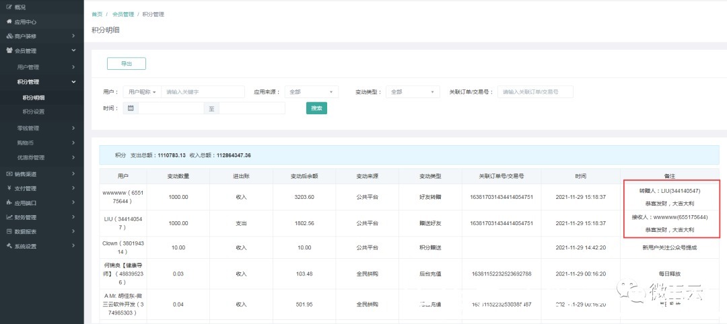Click the 财务管理 chart icon
The image size is (727, 324).
[9, 217]
